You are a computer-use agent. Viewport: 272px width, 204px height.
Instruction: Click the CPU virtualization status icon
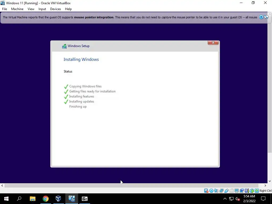click(246, 191)
